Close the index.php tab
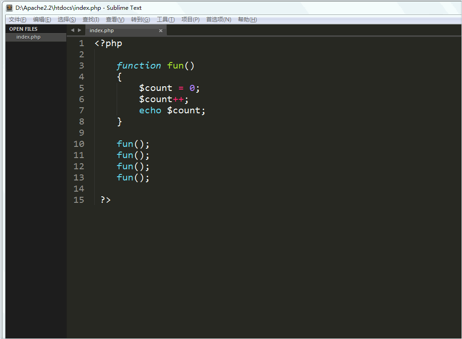The height and width of the screenshot is (339, 462). tap(161, 31)
